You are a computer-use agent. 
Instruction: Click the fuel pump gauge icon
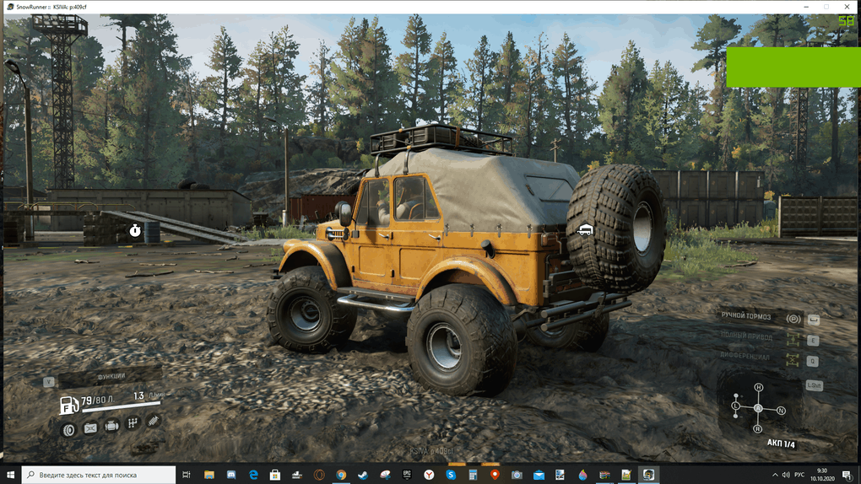pyautogui.click(x=69, y=406)
